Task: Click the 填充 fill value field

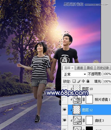Action: (107, 81)
